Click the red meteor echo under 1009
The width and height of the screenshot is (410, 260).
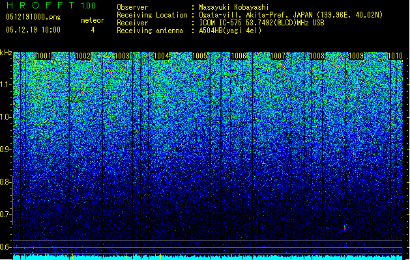(345, 227)
